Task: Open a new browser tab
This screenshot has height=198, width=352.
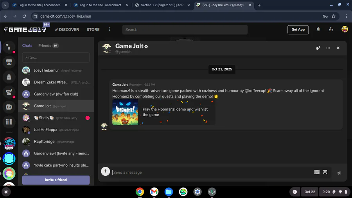Action: 259,5
